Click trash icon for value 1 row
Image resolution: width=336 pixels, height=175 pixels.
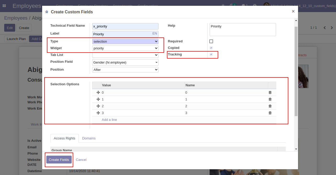270,99
